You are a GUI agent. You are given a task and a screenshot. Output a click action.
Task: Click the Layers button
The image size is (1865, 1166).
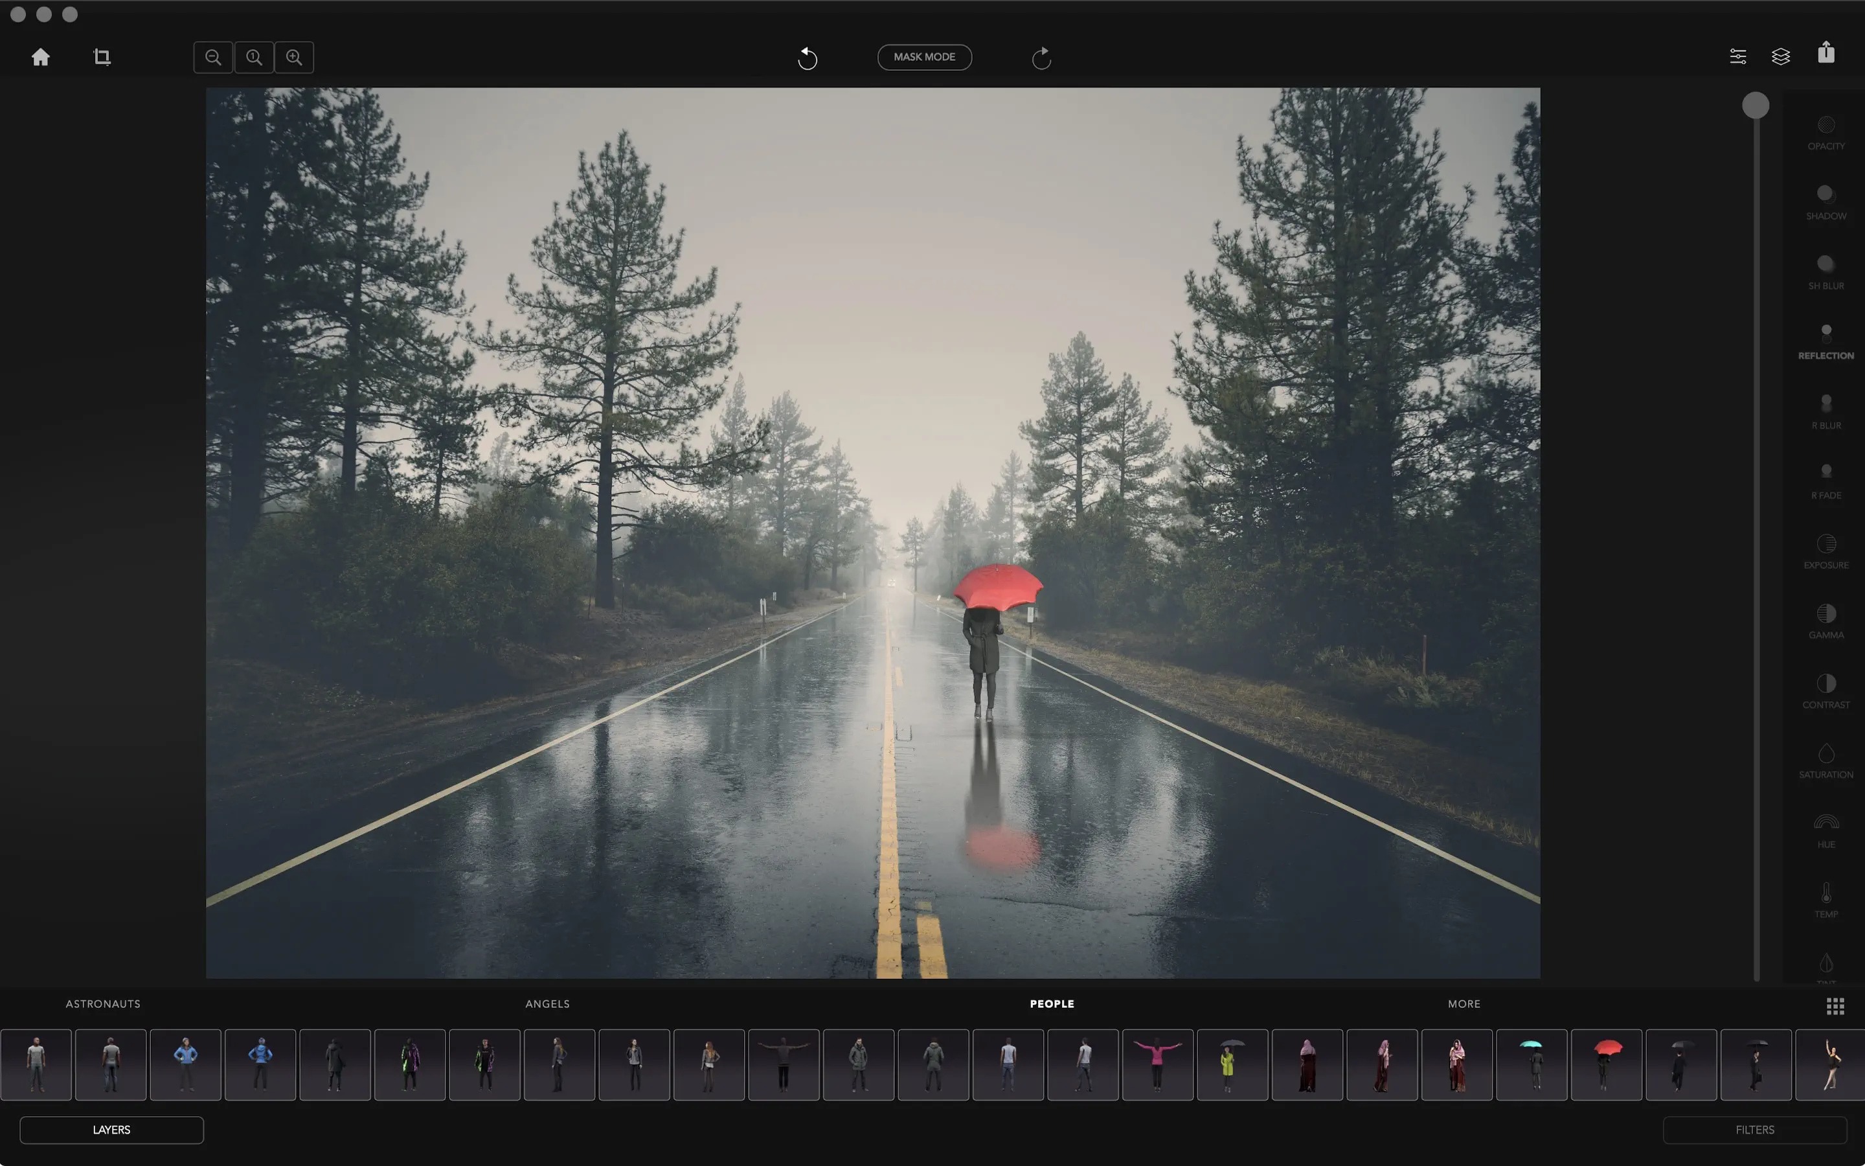click(x=112, y=1129)
